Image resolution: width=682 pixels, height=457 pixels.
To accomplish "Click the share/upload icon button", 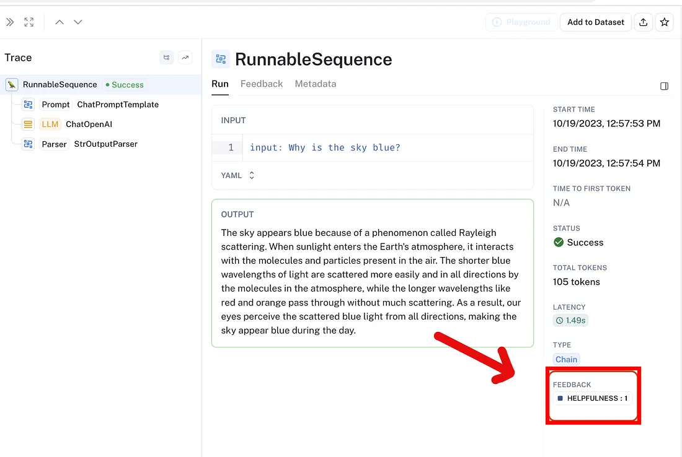I will [x=644, y=22].
